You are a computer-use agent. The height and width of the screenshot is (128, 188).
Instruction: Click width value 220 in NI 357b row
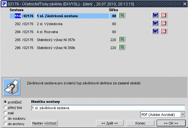coord(113,40)
